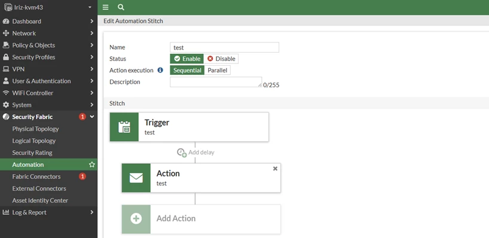Image resolution: width=489 pixels, height=238 pixels.
Task: Click the System gear icon
Action: click(x=6, y=105)
